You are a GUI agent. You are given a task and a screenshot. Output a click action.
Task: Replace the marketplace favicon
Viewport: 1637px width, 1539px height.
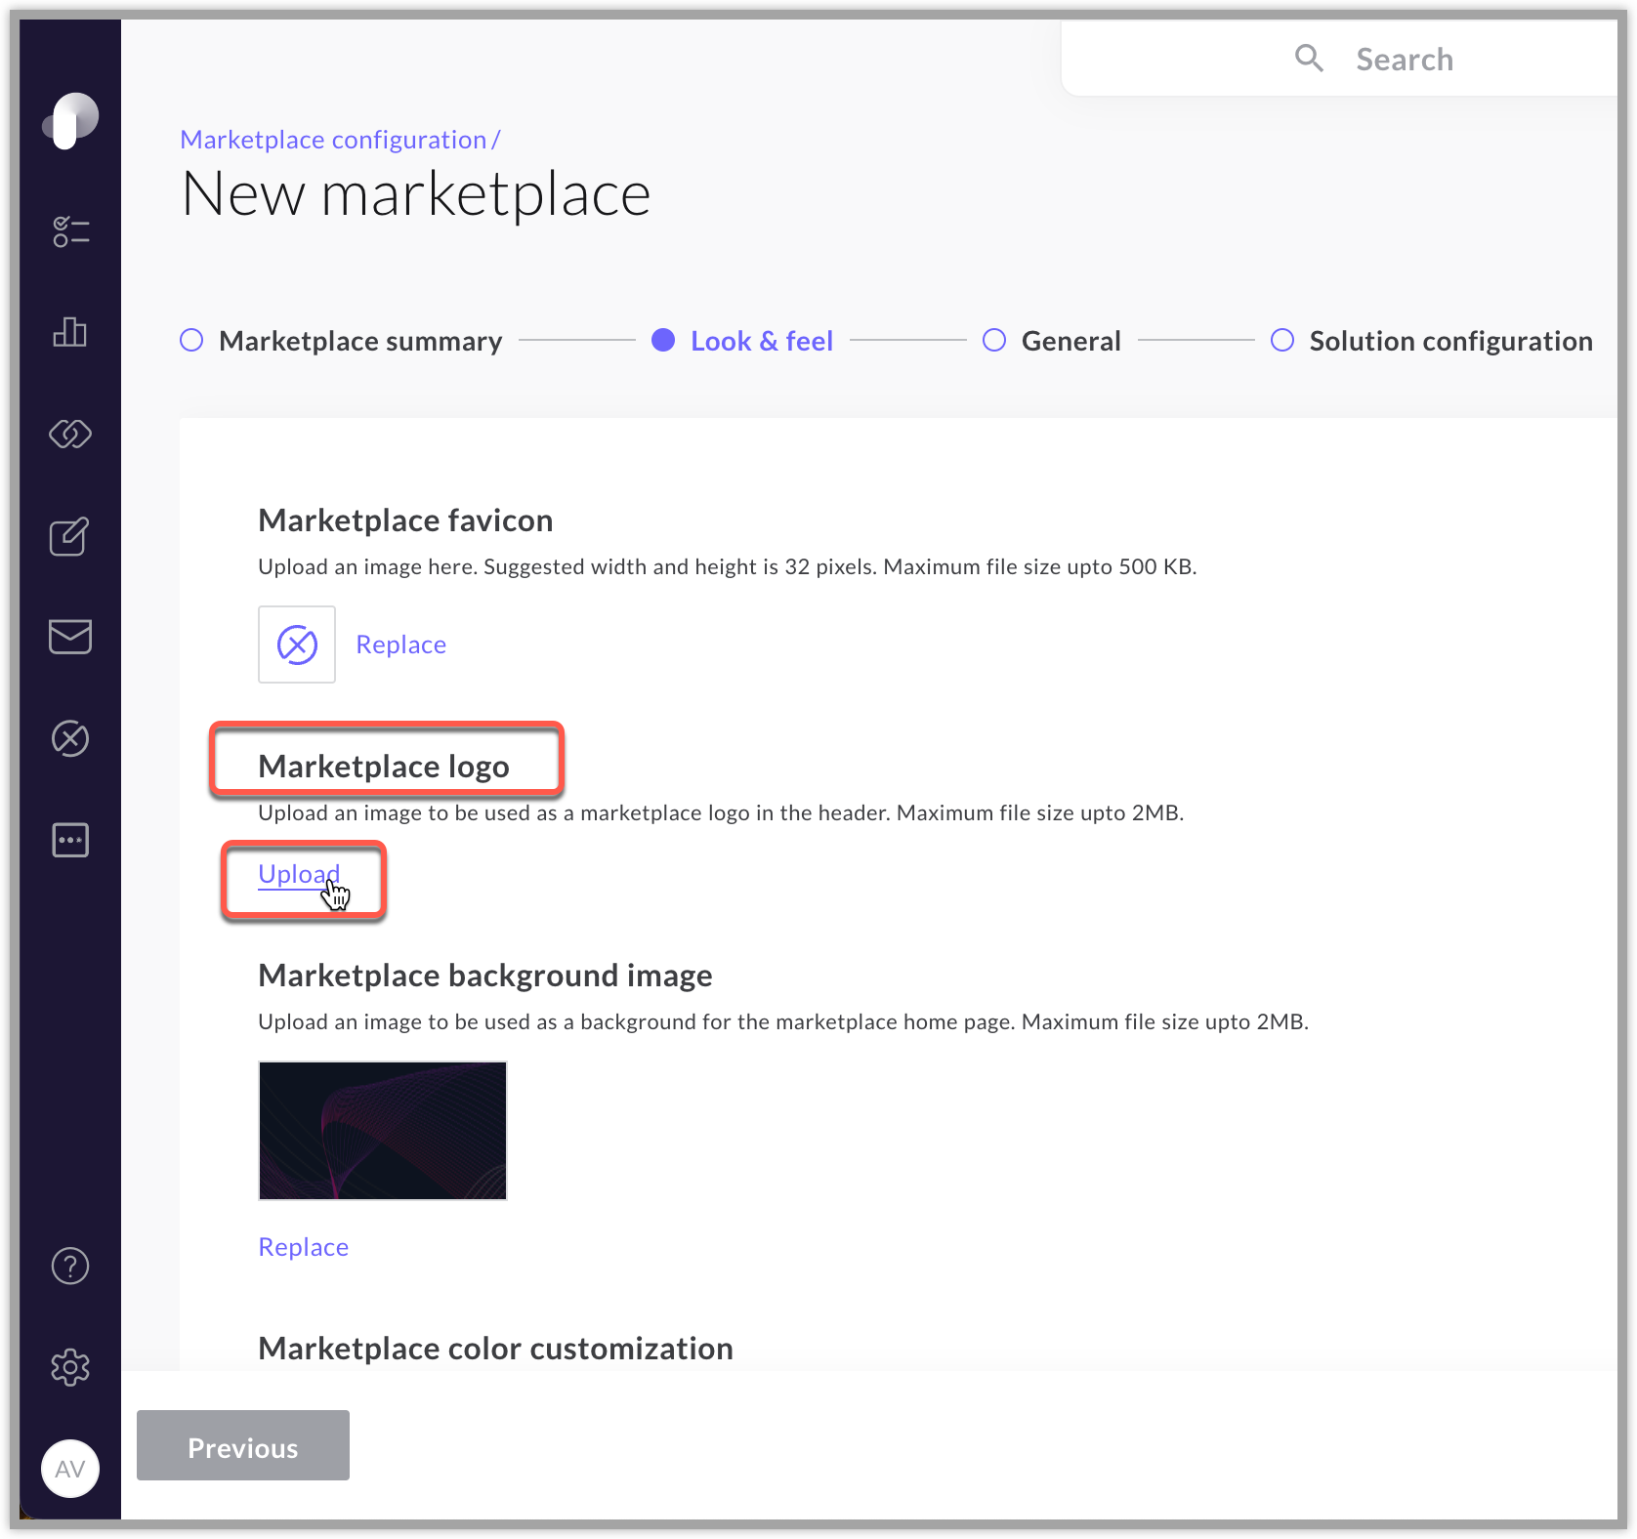coord(399,644)
